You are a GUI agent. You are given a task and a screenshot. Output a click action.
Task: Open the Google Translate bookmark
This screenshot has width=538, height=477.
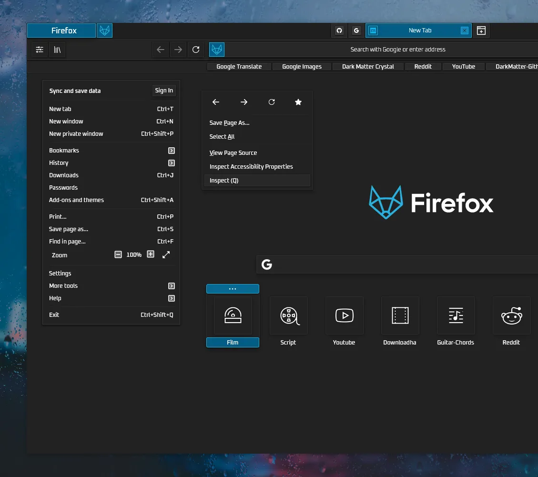(239, 67)
